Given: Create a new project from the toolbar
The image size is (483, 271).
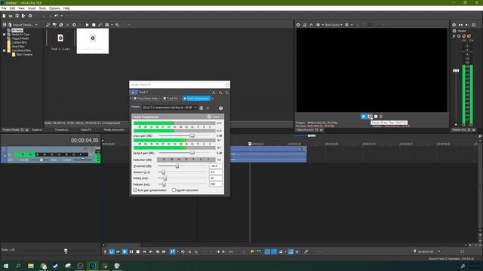Looking at the screenshot, I should [4, 16].
